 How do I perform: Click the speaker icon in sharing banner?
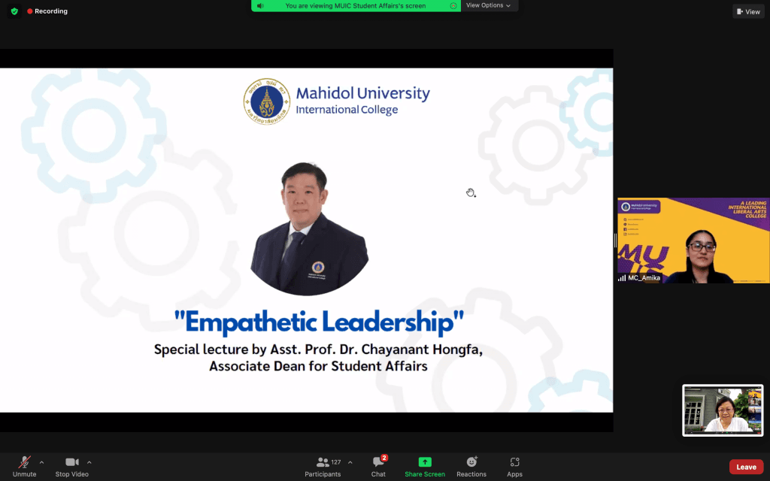(x=260, y=6)
